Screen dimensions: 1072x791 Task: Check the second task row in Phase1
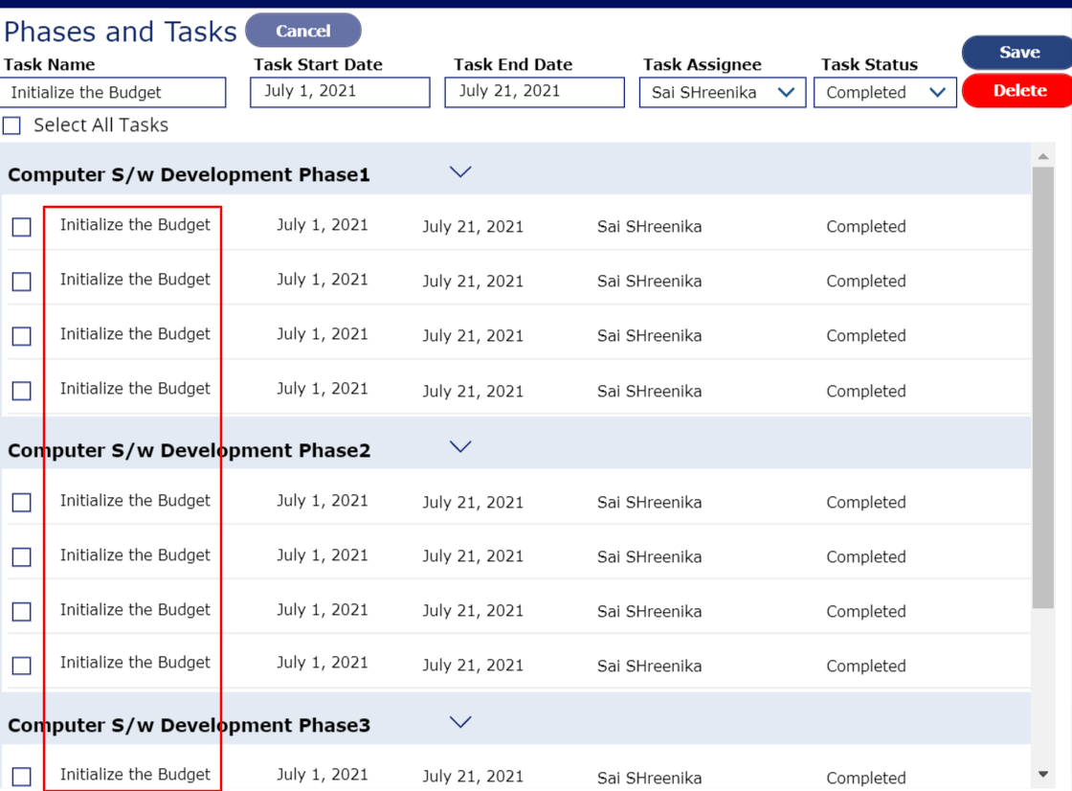click(x=21, y=281)
